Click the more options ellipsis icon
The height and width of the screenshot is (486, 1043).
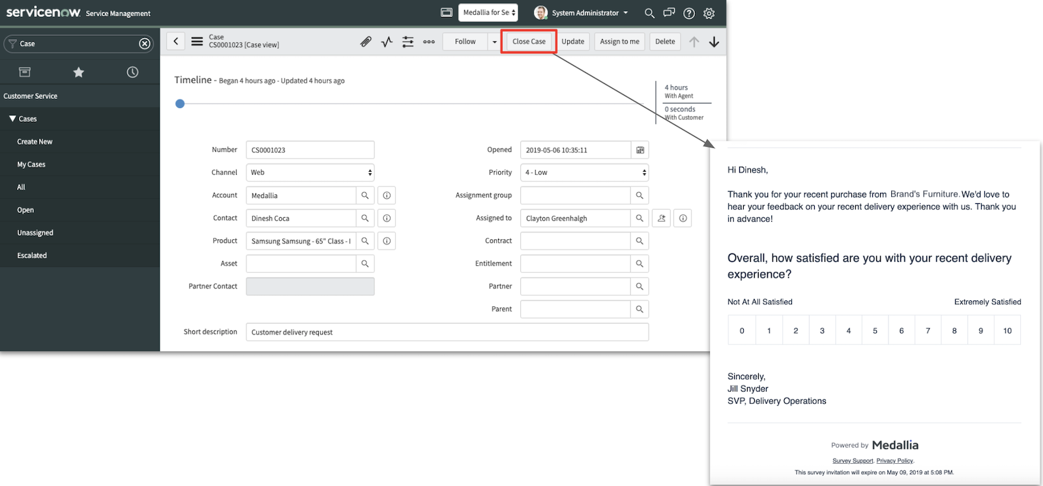click(x=429, y=42)
